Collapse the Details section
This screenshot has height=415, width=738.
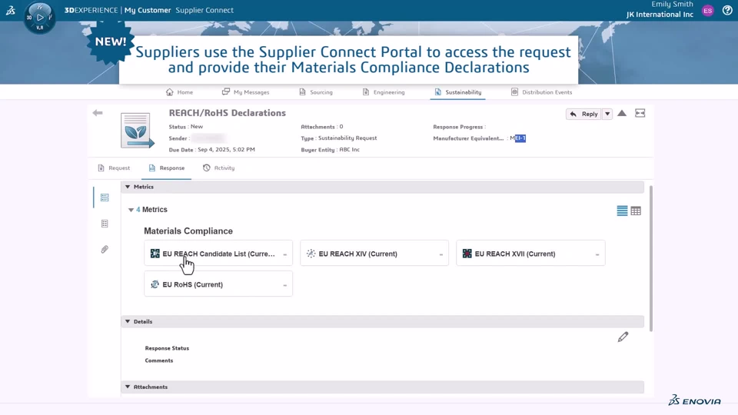(128, 322)
